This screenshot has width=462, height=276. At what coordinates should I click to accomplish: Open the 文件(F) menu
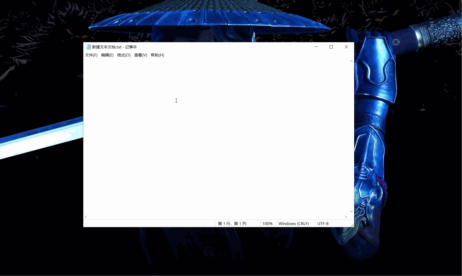tap(91, 55)
